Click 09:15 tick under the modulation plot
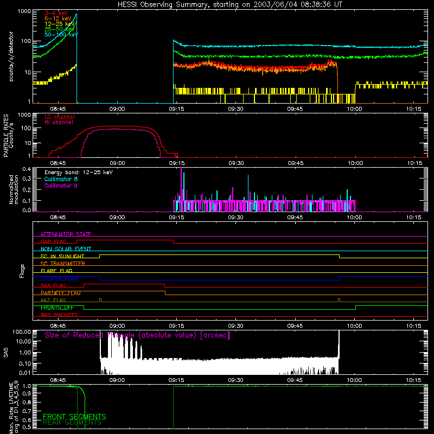This screenshot has height=434, width=434. pos(176,218)
